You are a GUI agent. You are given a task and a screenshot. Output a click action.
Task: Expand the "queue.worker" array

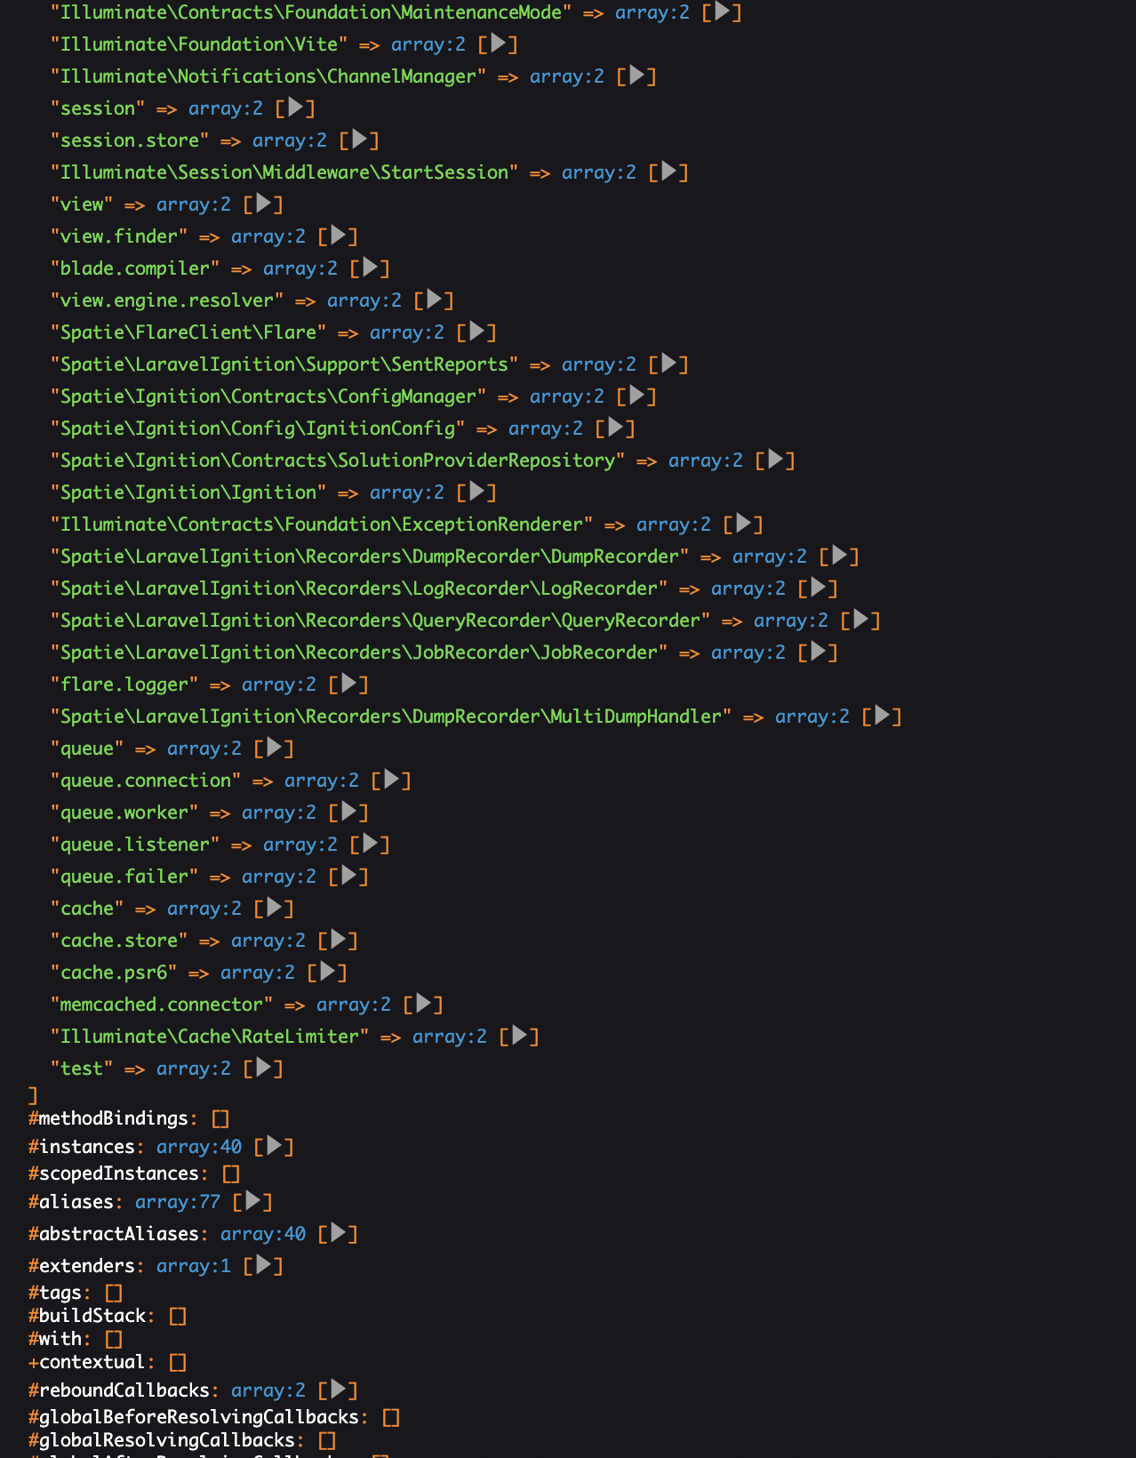(x=349, y=813)
